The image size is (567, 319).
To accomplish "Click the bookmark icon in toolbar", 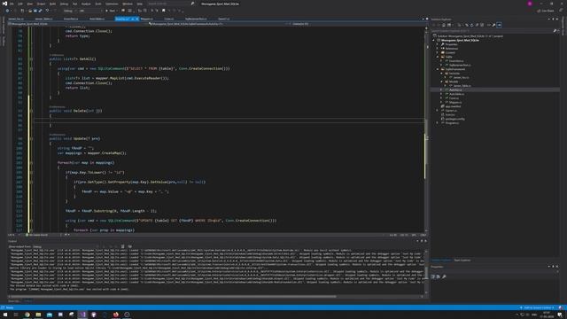I will tap(163, 11).
